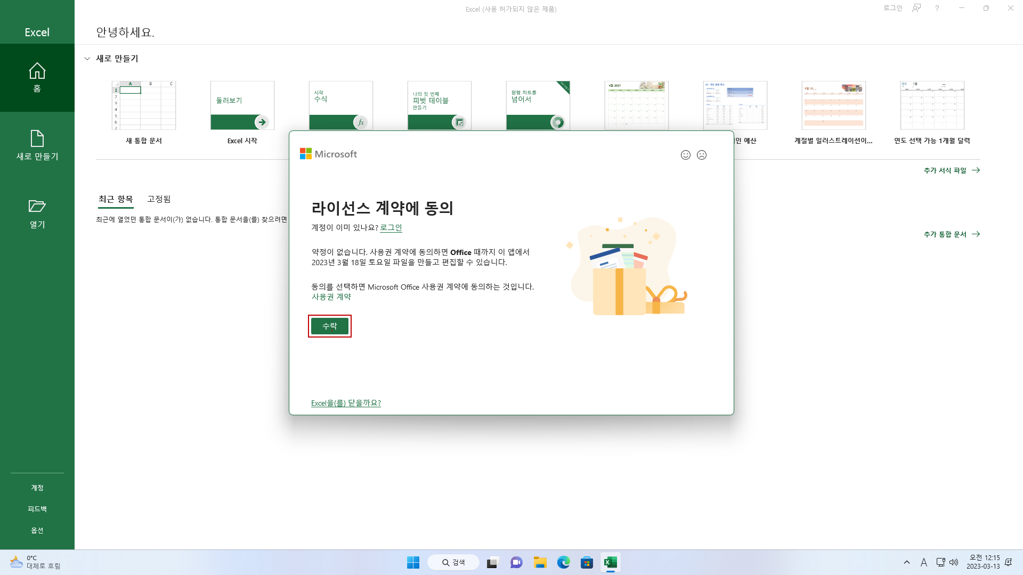Screen dimensions: 1023x575
Task: Click the frown feedback face
Action: 702,155
